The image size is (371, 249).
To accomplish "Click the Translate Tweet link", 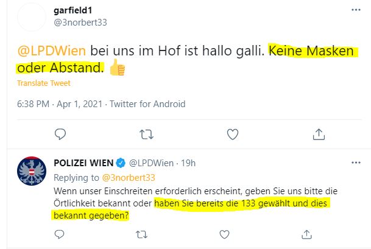I will coord(44,83).
